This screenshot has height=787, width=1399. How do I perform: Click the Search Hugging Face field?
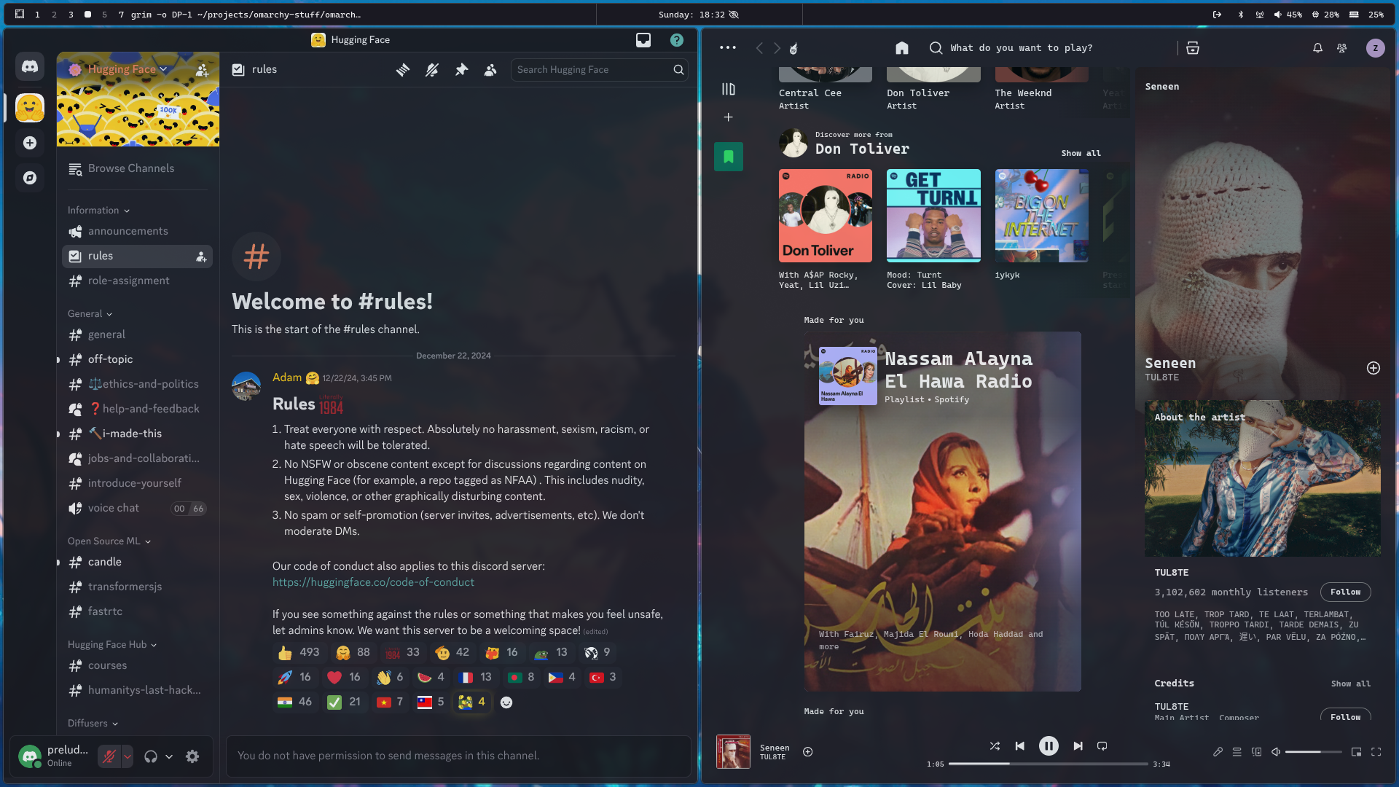[600, 70]
